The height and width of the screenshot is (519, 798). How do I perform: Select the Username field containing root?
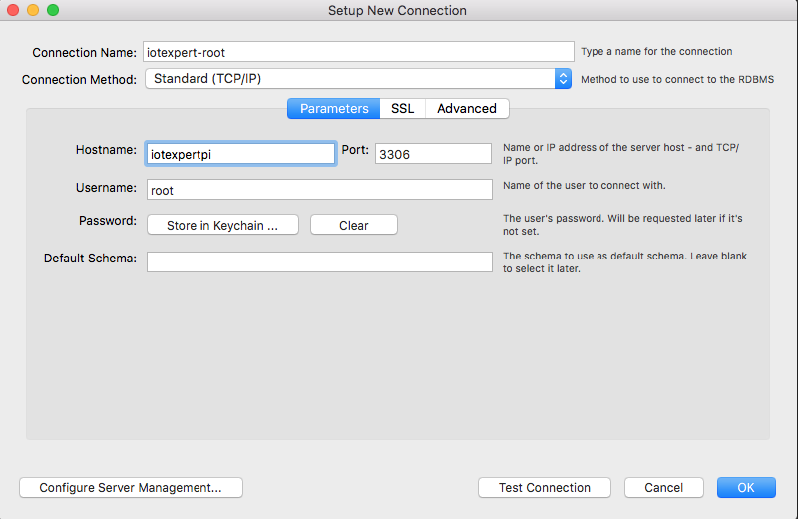click(319, 189)
